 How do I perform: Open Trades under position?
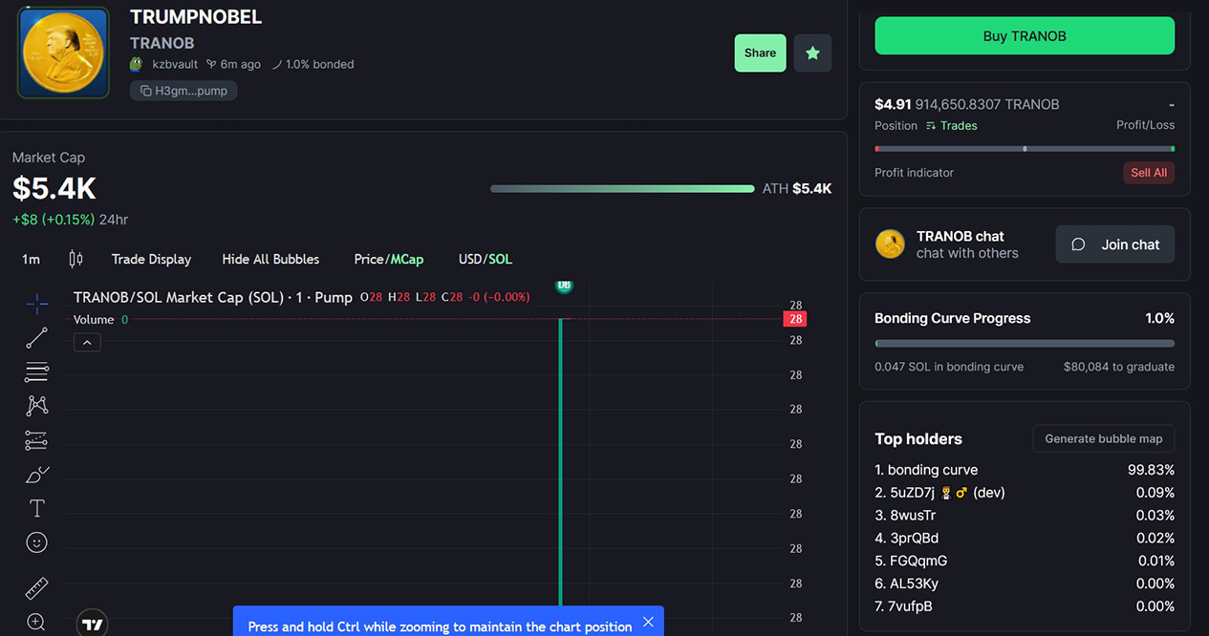point(952,125)
